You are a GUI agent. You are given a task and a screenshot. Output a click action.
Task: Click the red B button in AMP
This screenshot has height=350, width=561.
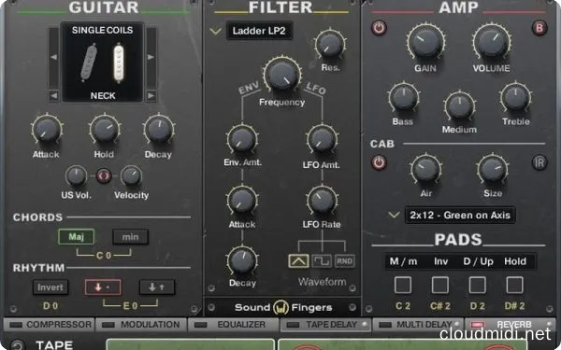tap(539, 28)
